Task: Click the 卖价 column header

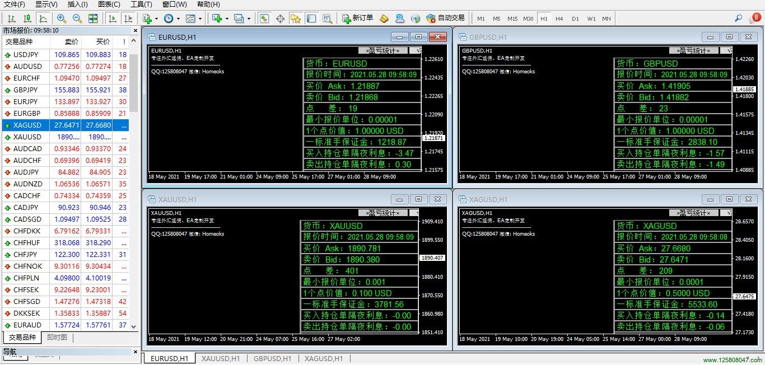Action: pos(66,42)
